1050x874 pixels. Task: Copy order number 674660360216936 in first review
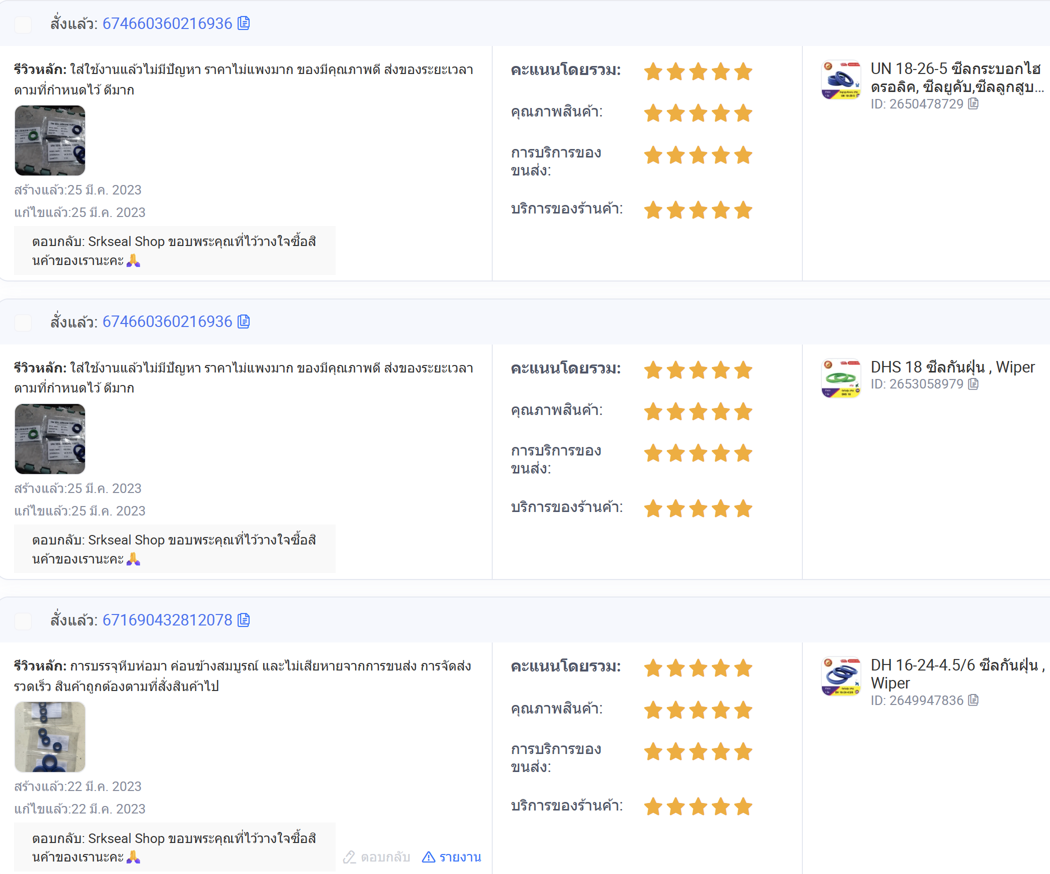tap(244, 23)
